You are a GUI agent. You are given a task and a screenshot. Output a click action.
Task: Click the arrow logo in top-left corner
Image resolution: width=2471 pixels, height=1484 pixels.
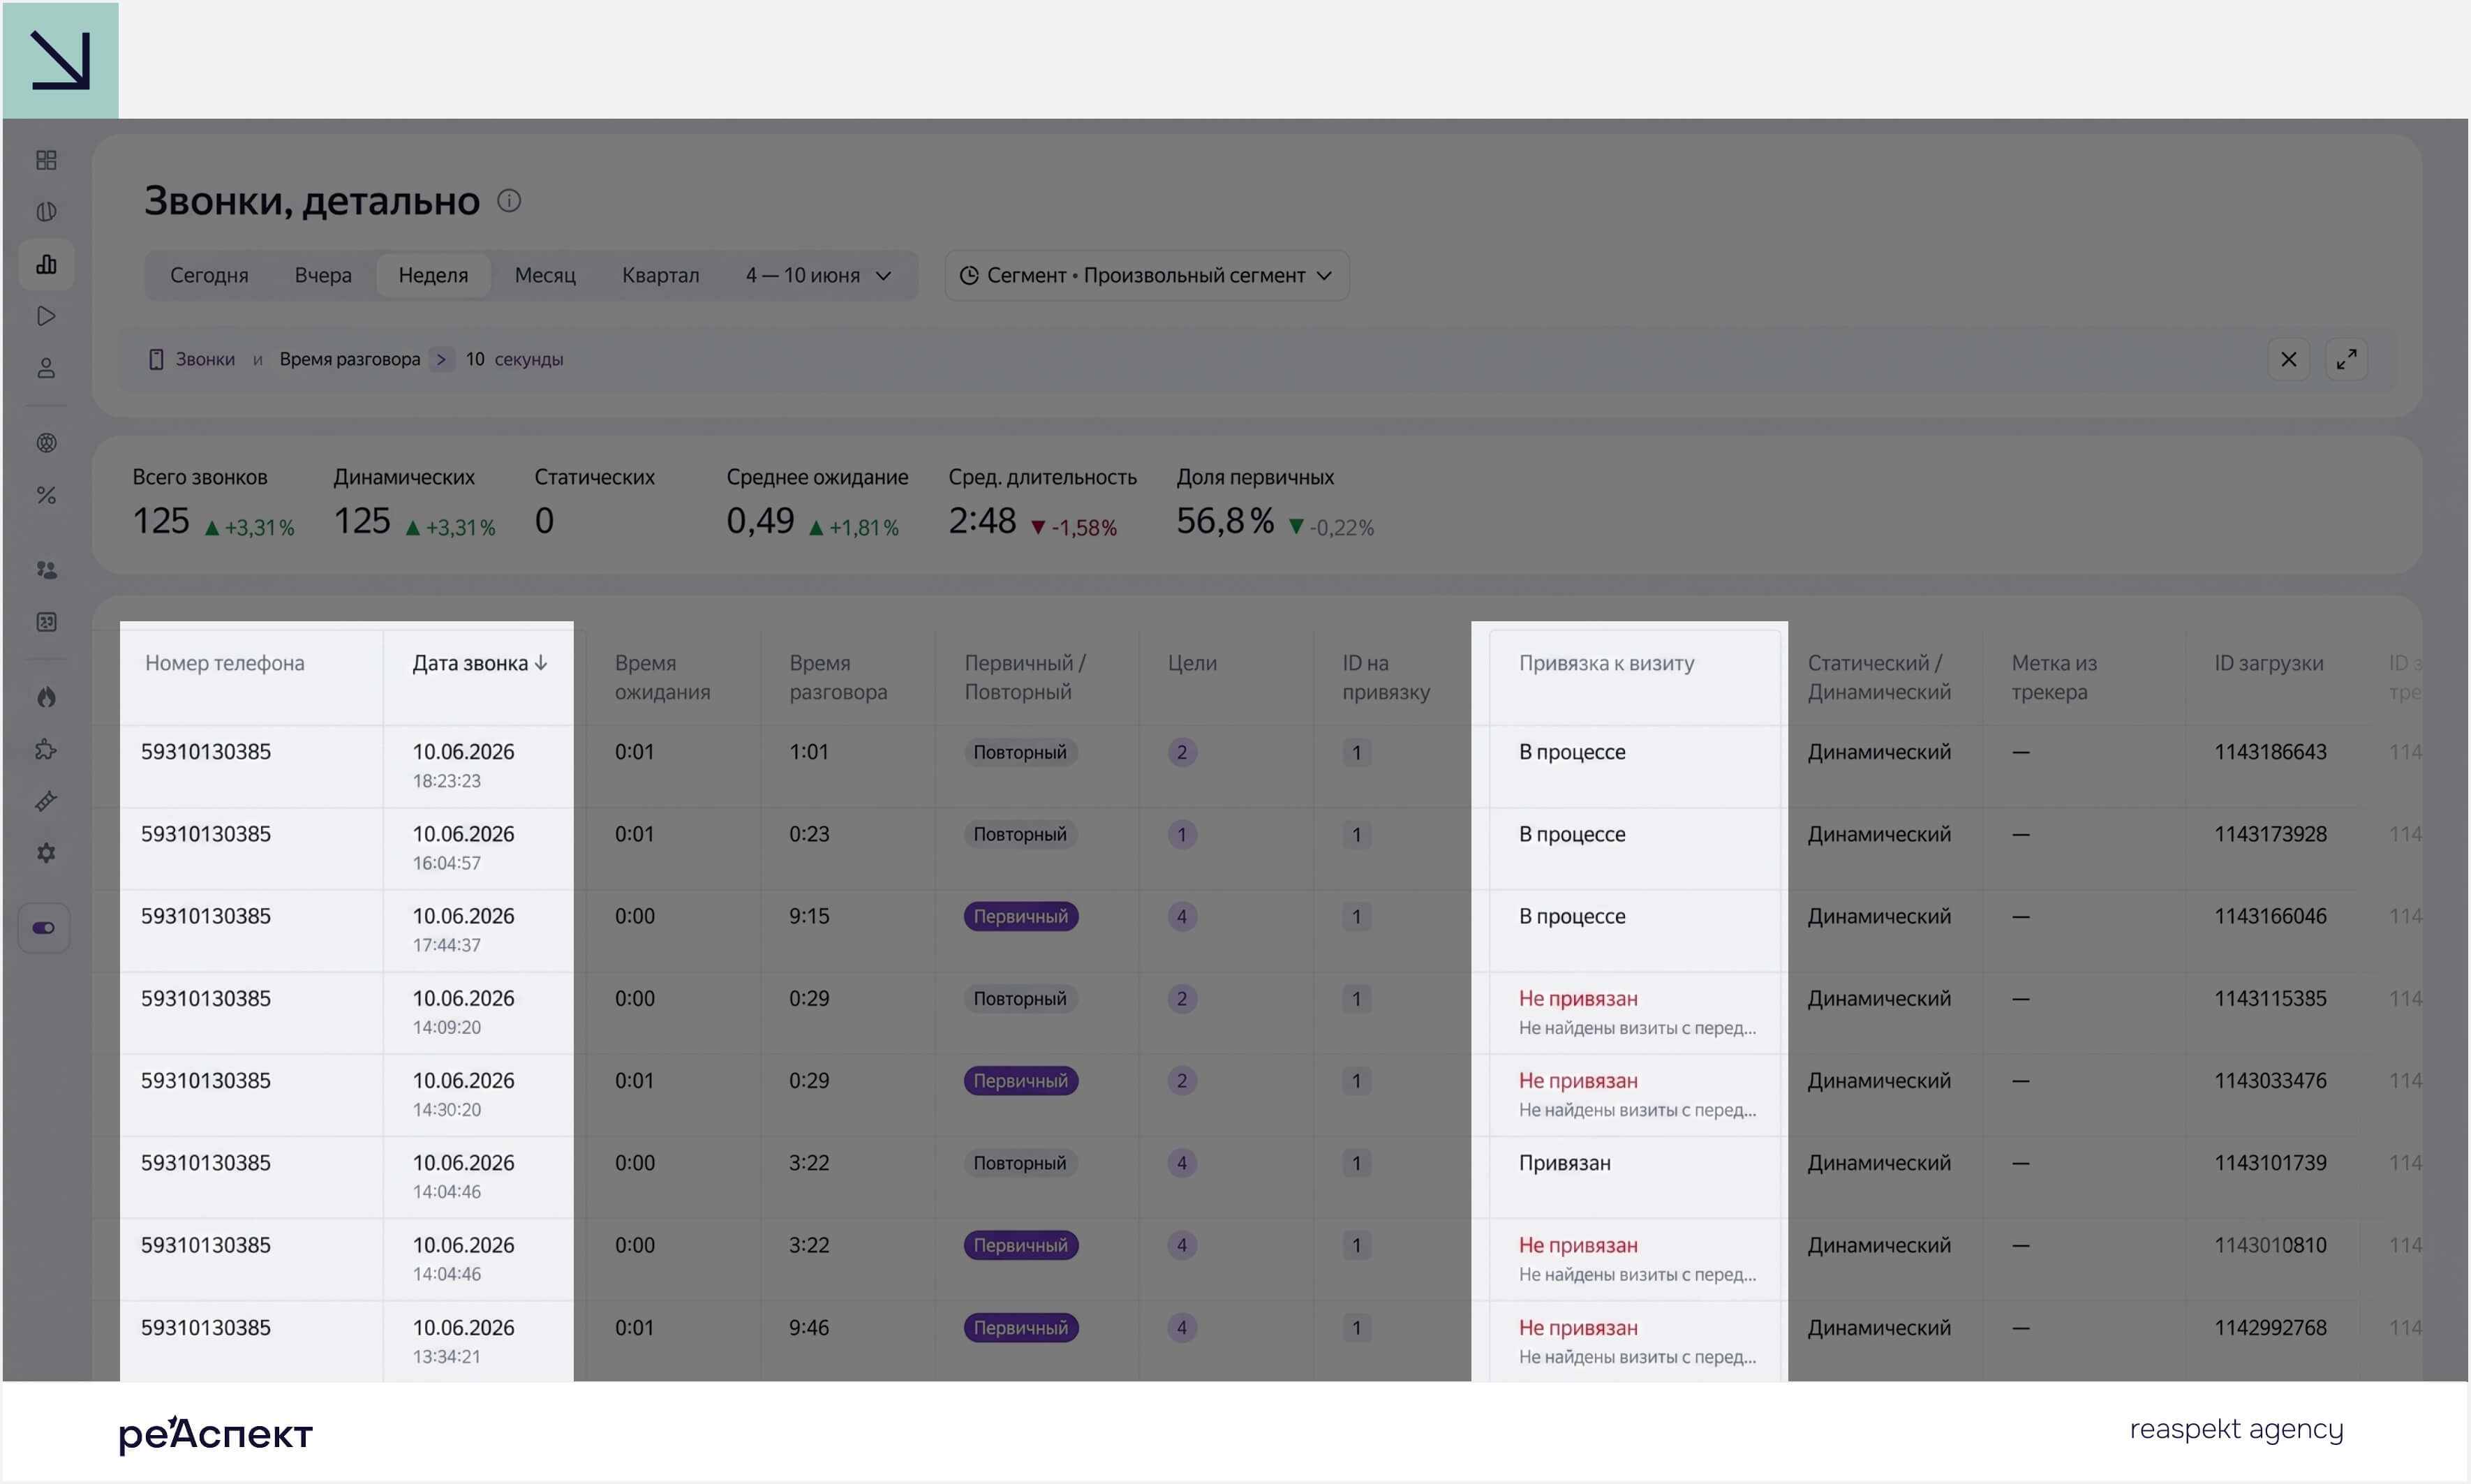pos(60,60)
